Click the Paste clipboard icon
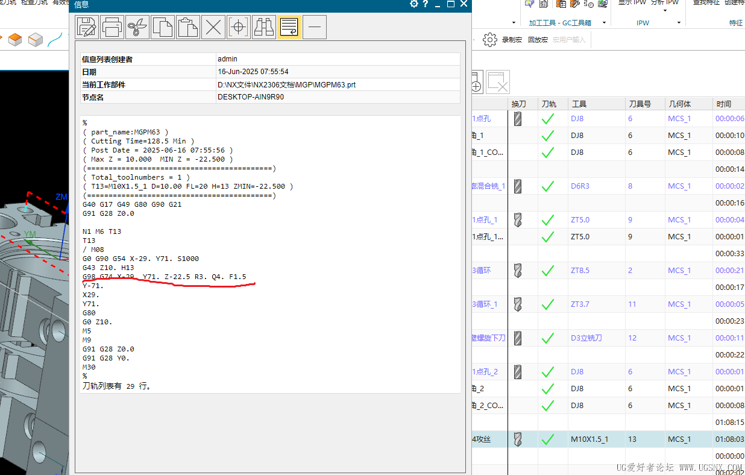This screenshot has width=745, height=475. click(x=188, y=27)
